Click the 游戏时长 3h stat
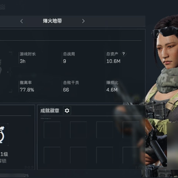The height and width of the screenshot is (178, 178). [x=28, y=58]
